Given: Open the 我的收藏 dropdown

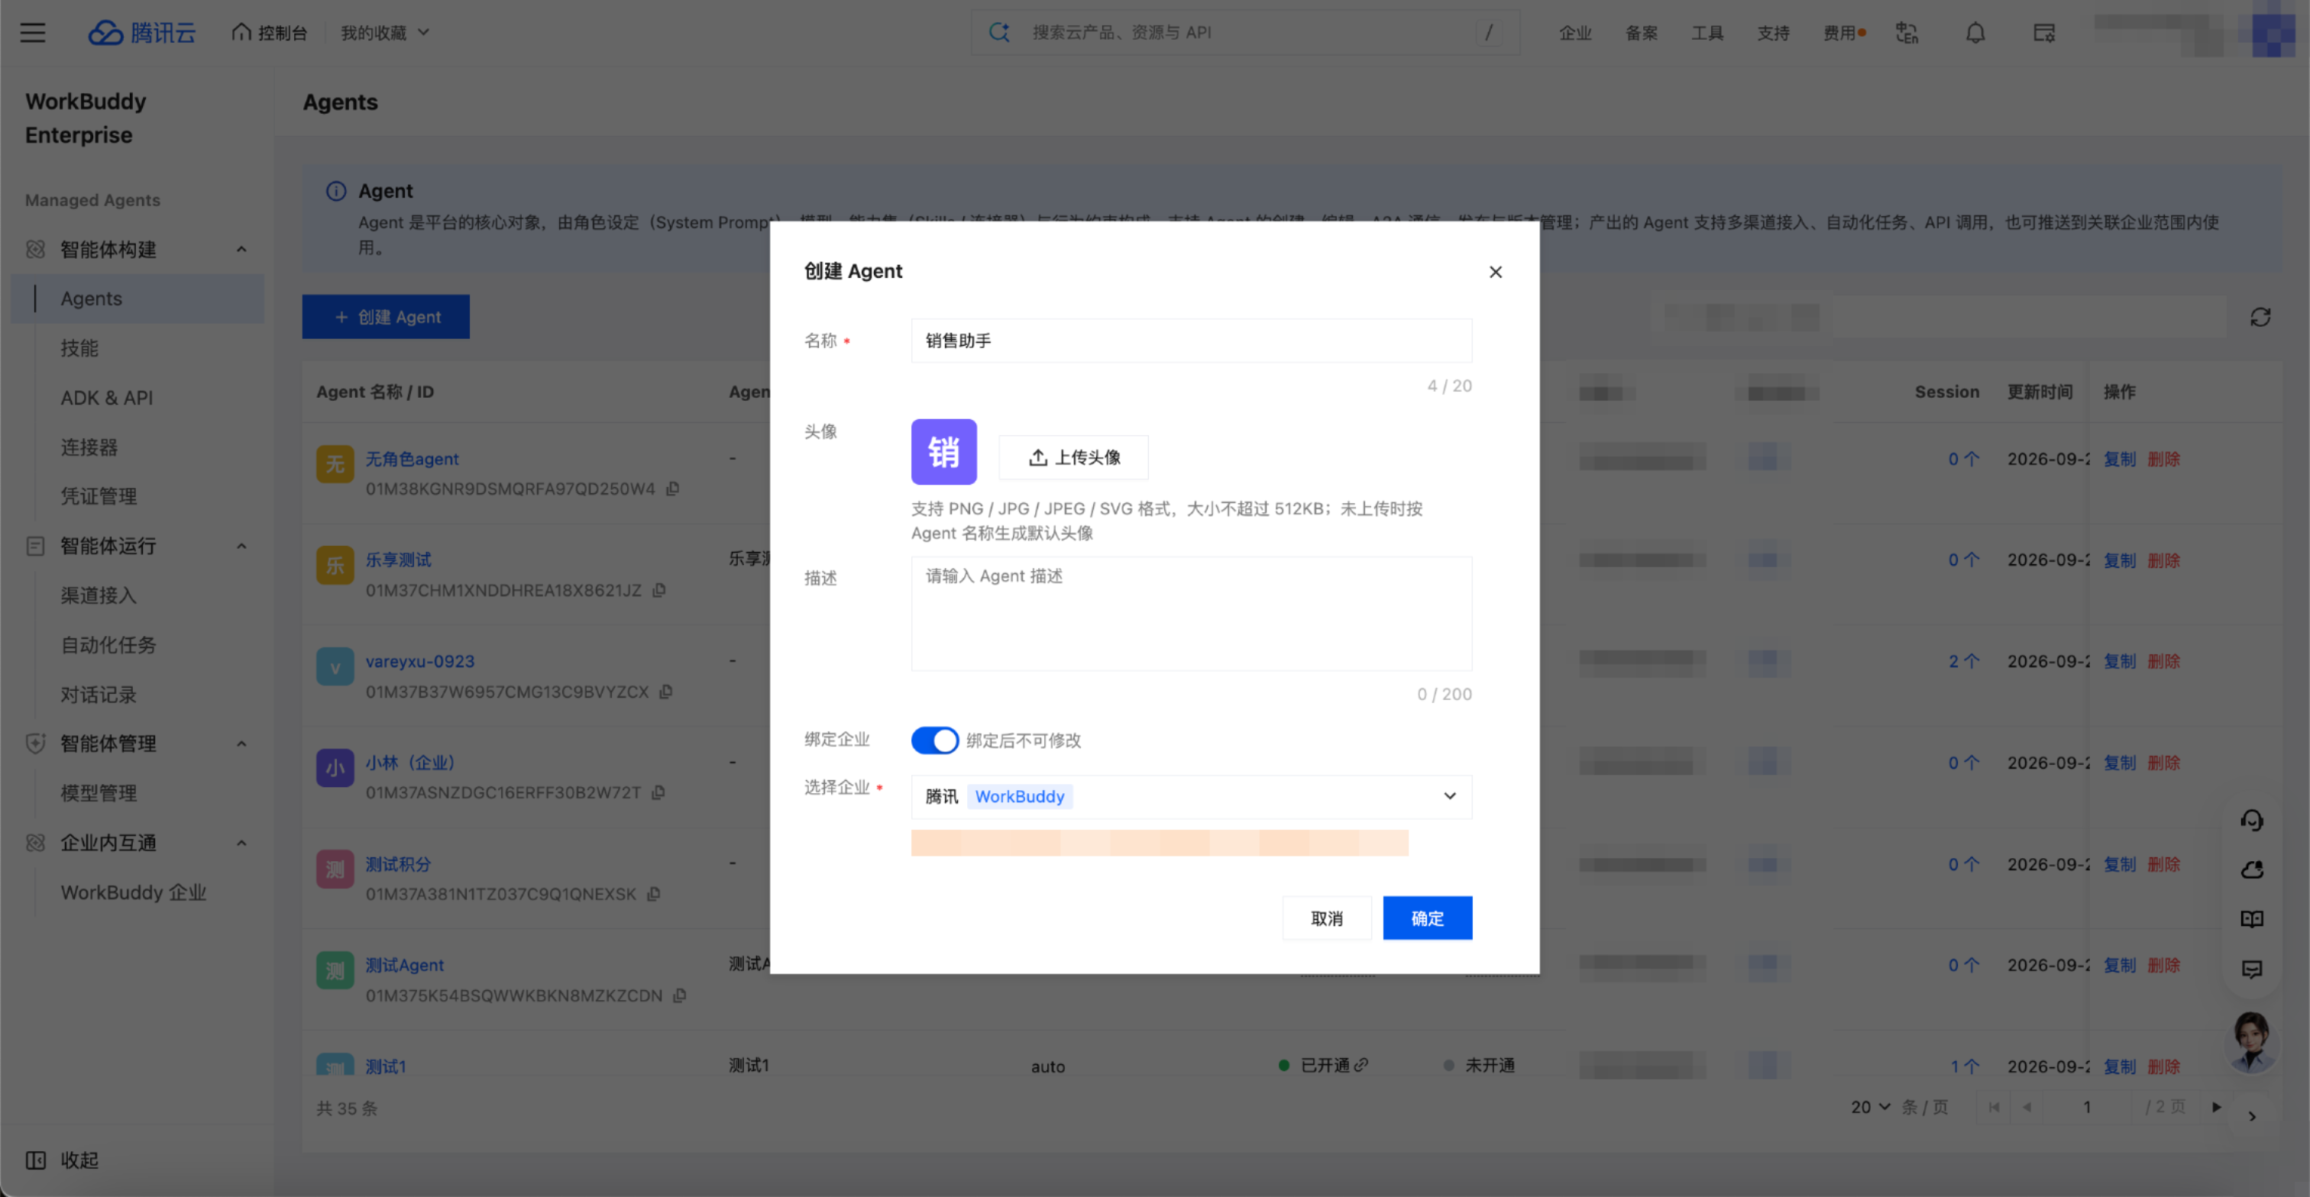Looking at the screenshot, I should coord(385,33).
